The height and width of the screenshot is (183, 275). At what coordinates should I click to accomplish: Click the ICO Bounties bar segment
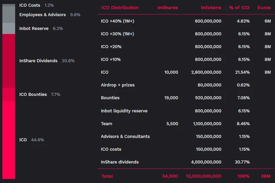pyautogui.click(x=9, y=95)
